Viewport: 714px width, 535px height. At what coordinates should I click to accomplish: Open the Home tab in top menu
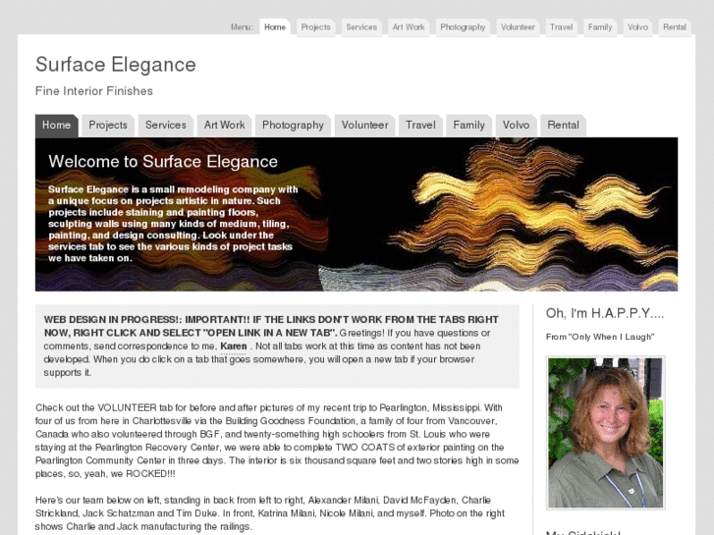pos(275,27)
